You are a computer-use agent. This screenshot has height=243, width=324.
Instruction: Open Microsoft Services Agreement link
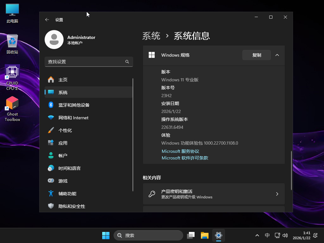180,151
